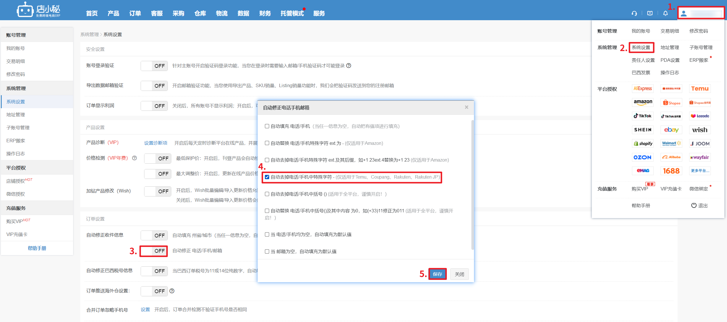Open the 订单 top navigation menu

(135, 13)
